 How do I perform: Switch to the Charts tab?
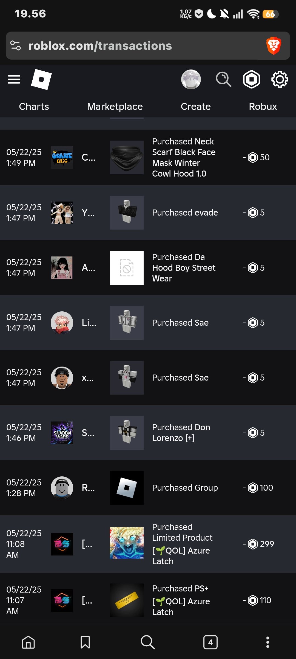34,107
